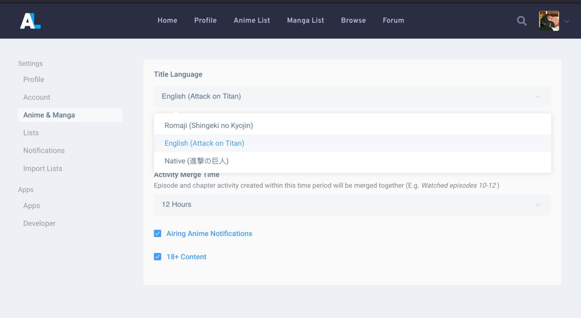Open the Activity Merge Time dropdown
This screenshot has height=318, width=581.
coord(352,205)
